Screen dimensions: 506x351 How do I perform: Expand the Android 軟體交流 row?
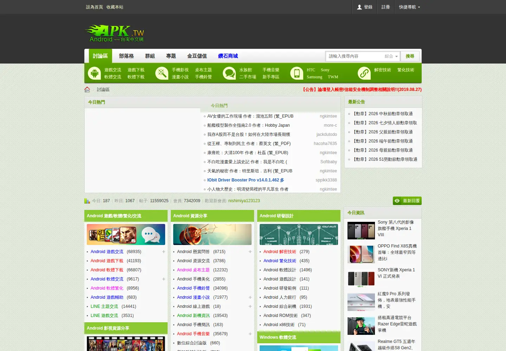(x=163, y=279)
